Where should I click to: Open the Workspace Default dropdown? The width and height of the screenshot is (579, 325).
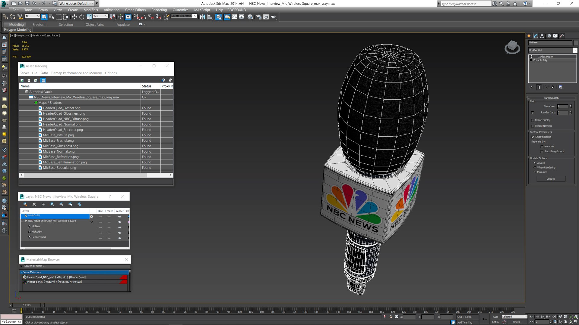[77, 3]
